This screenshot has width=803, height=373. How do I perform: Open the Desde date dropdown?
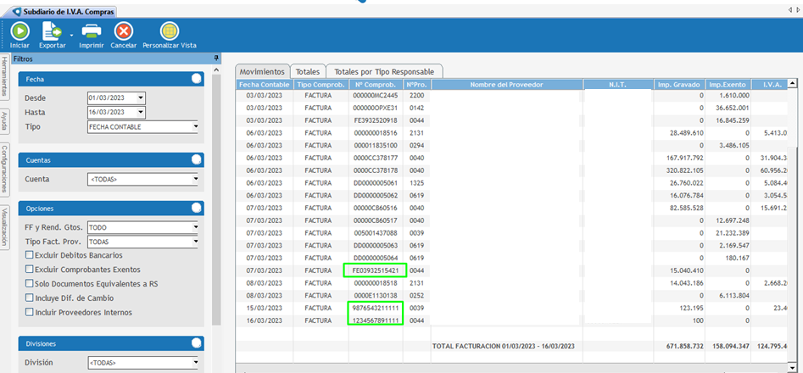click(x=142, y=97)
